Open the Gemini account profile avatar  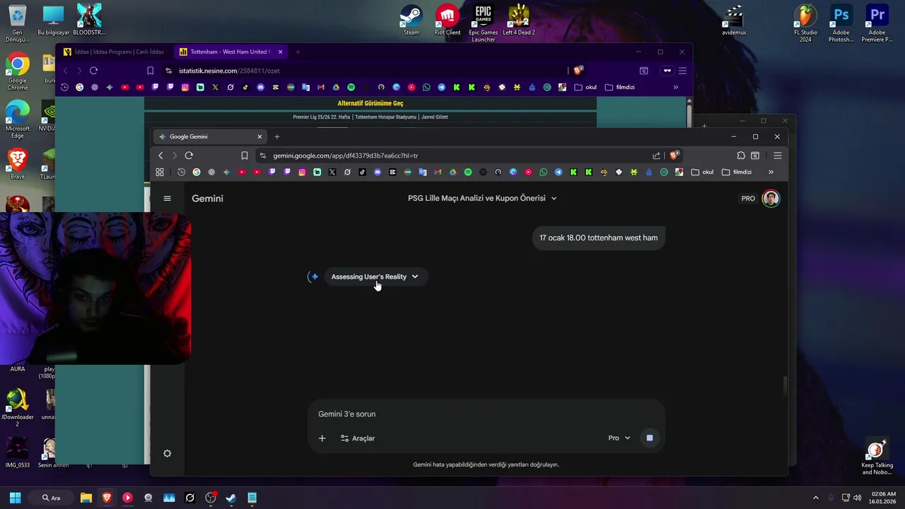tap(771, 199)
